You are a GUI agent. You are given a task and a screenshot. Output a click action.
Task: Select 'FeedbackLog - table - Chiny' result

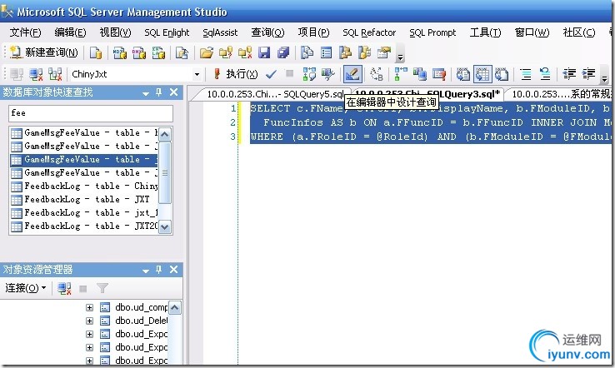click(84, 186)
